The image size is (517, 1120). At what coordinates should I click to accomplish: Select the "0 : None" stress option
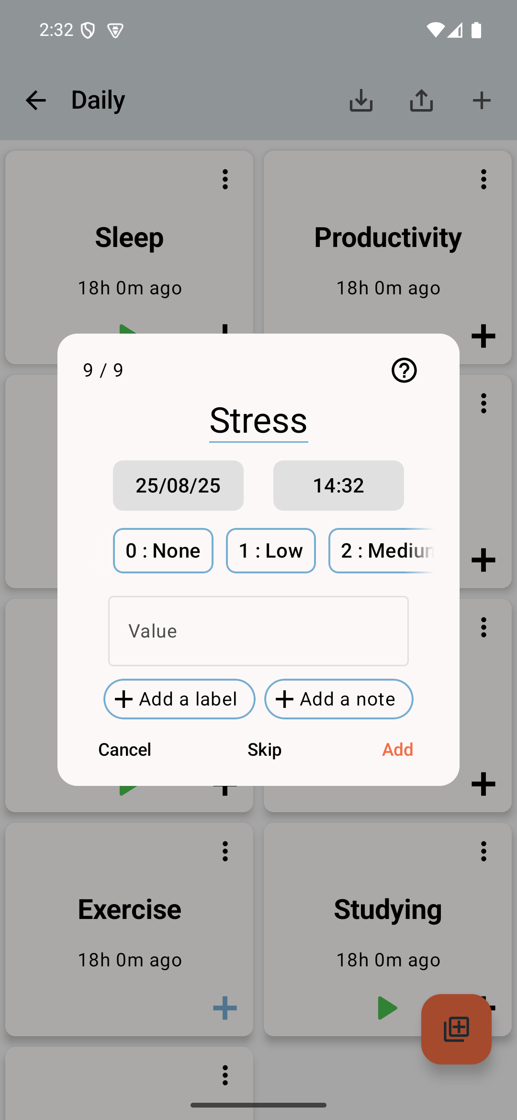163,551
